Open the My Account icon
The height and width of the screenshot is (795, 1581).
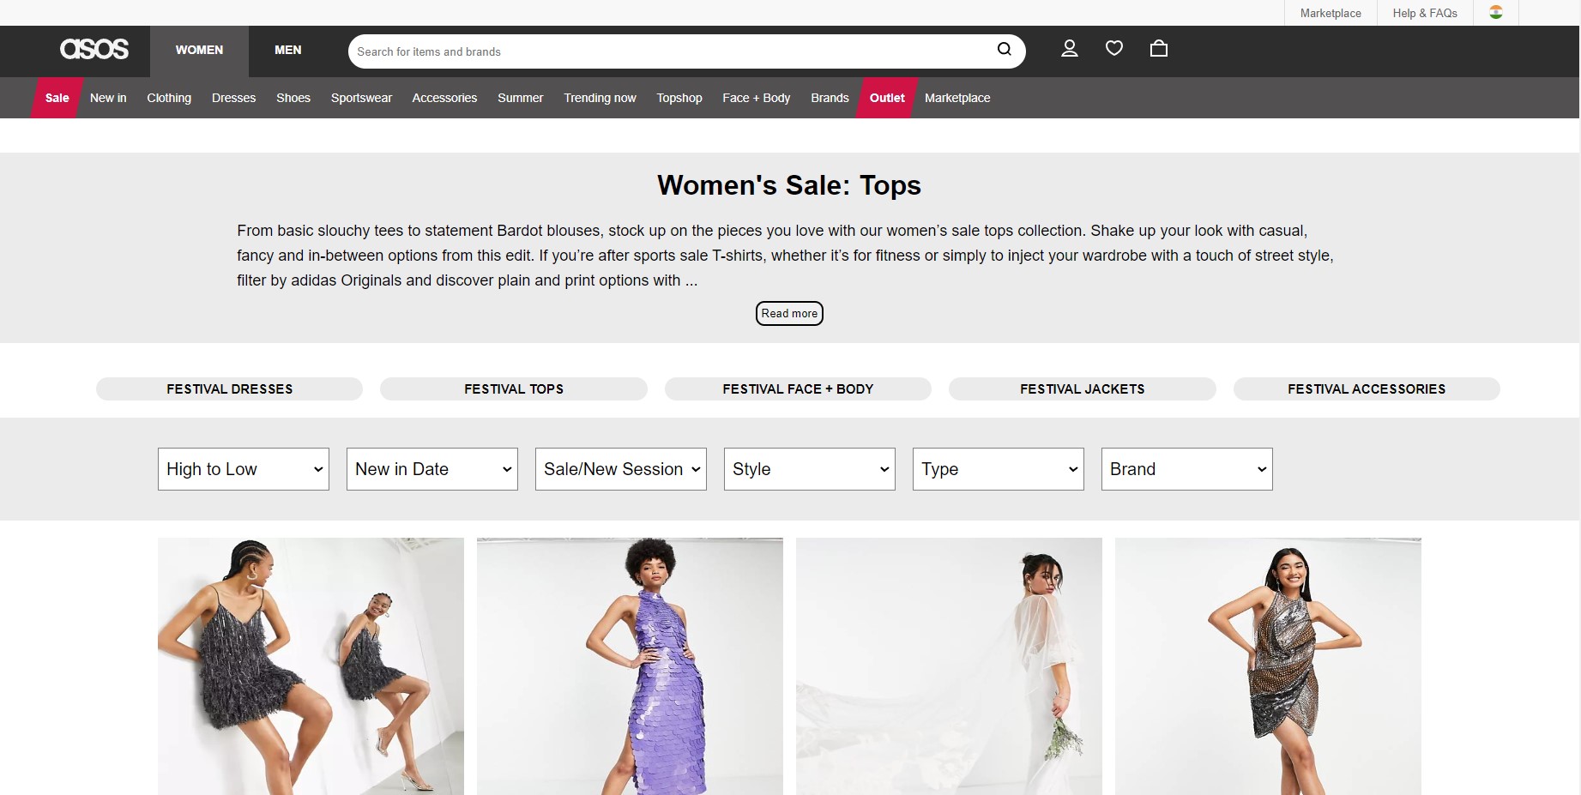[x=1069, y=49]
